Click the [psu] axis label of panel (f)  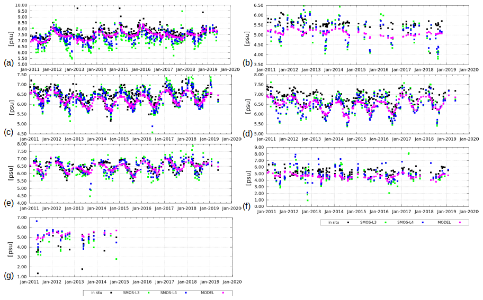247,177
